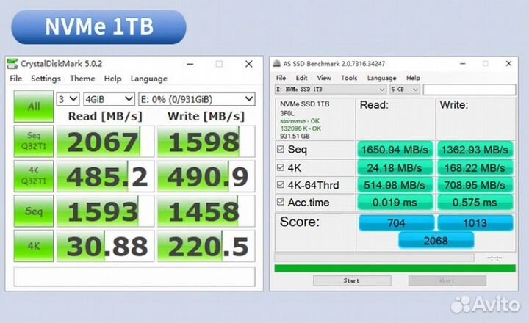
Task: Open CrystalDiskMark Settings menu
Action: 46,79
